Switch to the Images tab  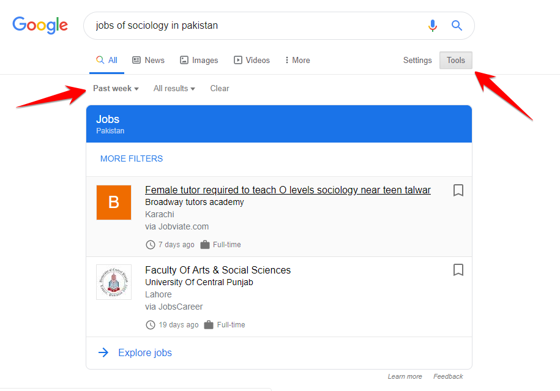[199, 61]
